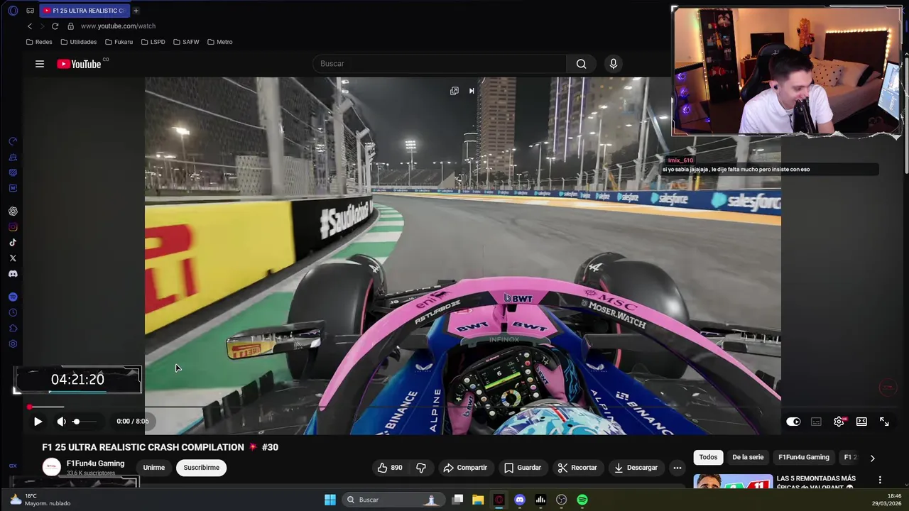Image resolution: width=909 pixels, height=511 pixels.
Task: Open player settings gear
Action: [x=839, y=422]
